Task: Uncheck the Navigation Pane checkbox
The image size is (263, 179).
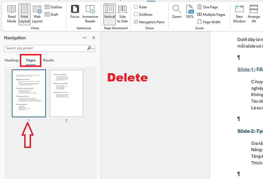Action: click(136, 22)
